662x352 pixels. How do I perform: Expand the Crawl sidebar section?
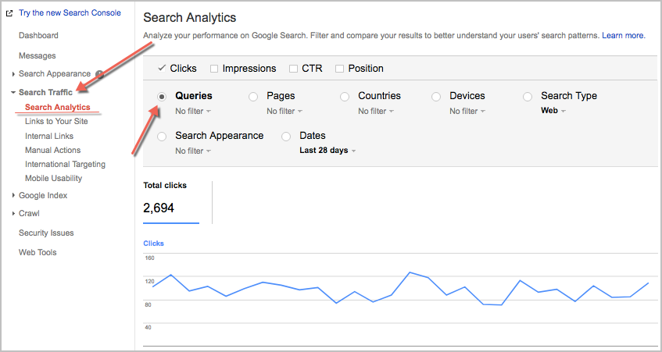pos(29,214)
